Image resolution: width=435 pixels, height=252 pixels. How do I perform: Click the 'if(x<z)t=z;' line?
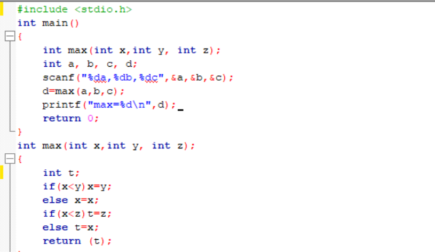(77, 214)
